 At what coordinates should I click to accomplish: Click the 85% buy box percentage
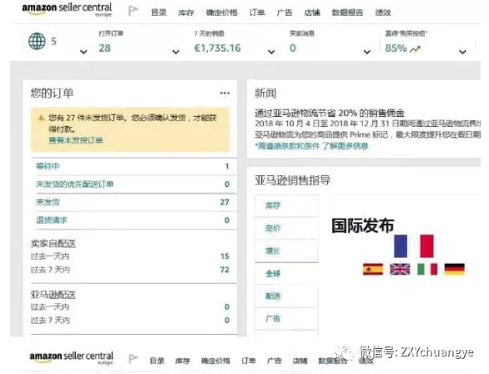(396, 48)
